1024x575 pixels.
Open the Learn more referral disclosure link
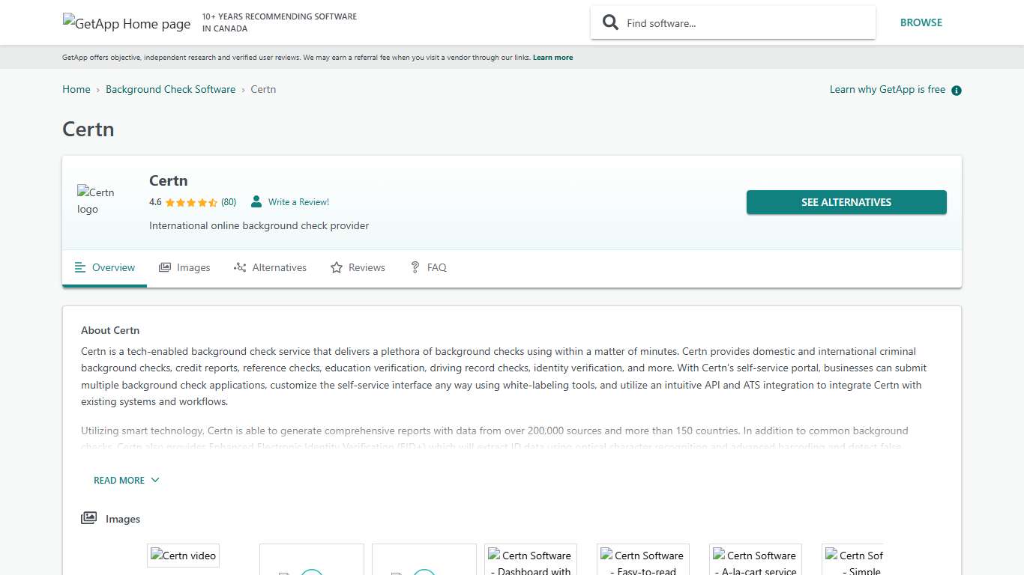tap(552, 58)
